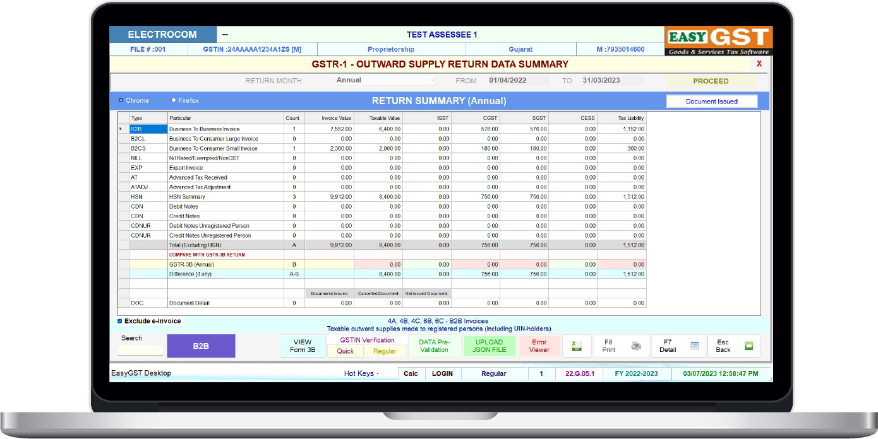This screenshot has width=878, height=439.
Task: Click the Upload JSON File button
Action: [x=490, y=346]
